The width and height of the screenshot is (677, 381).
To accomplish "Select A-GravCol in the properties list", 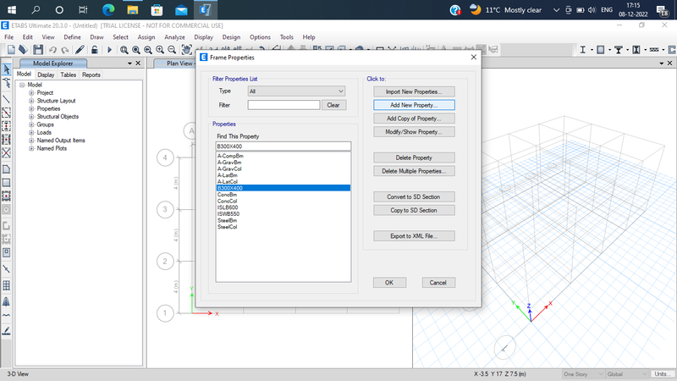I will 283,168.
